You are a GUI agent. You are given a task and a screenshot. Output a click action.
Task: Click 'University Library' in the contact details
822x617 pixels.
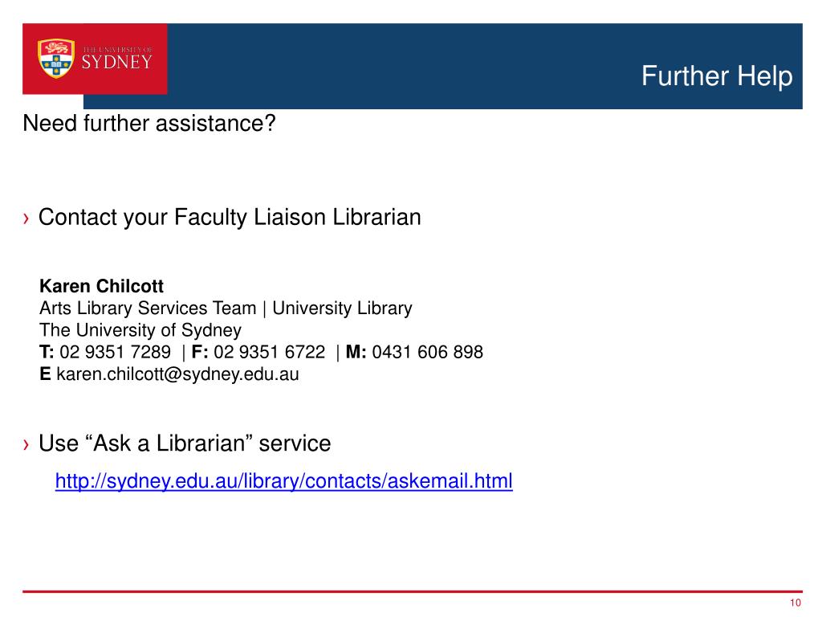342,308
